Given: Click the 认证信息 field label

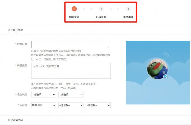Looking at the screenshot, I should pos(22,66).
